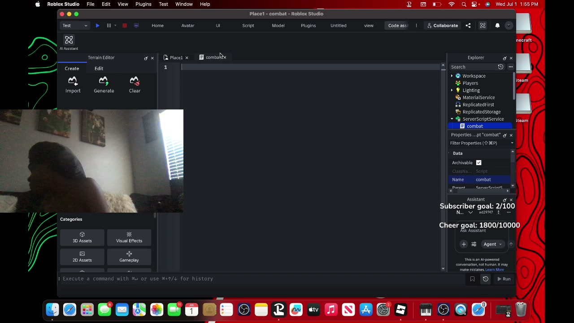The height and width of the screenshot is (323, 574).
Task: Open the Window menu in the menu bar
Action: point(184,4)
